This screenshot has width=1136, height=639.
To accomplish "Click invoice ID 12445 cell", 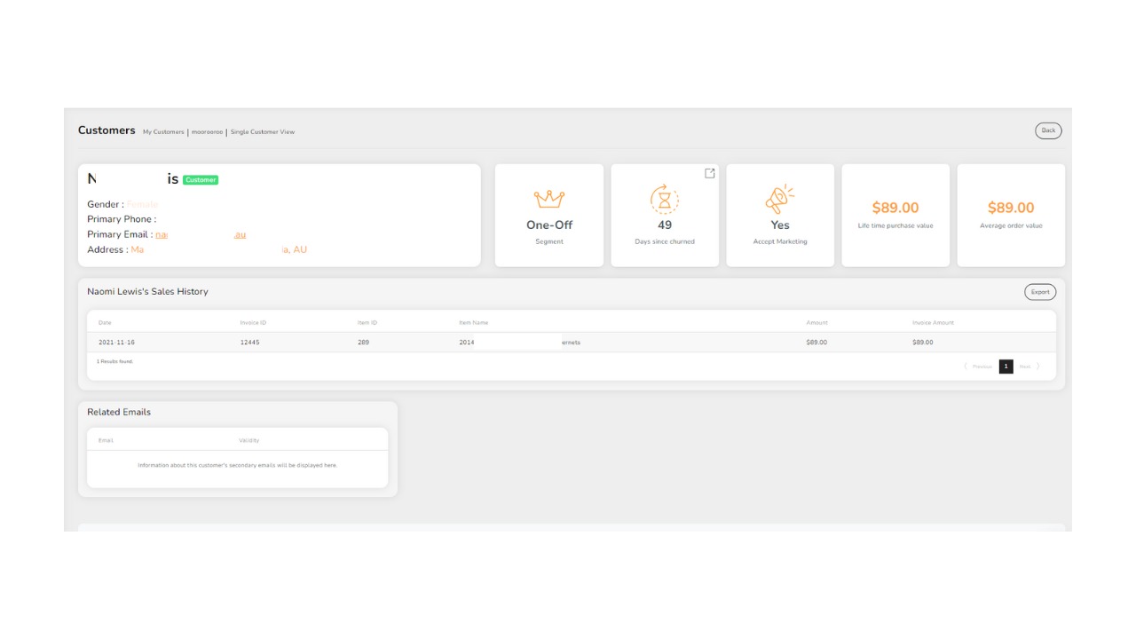I will 249,343.
